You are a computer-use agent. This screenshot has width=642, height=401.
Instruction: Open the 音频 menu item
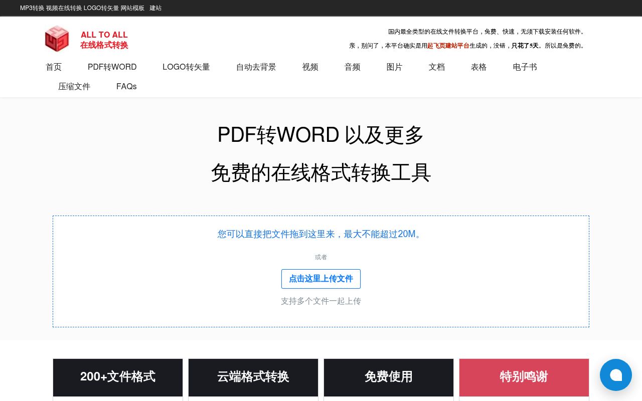[x=353, y=67]
